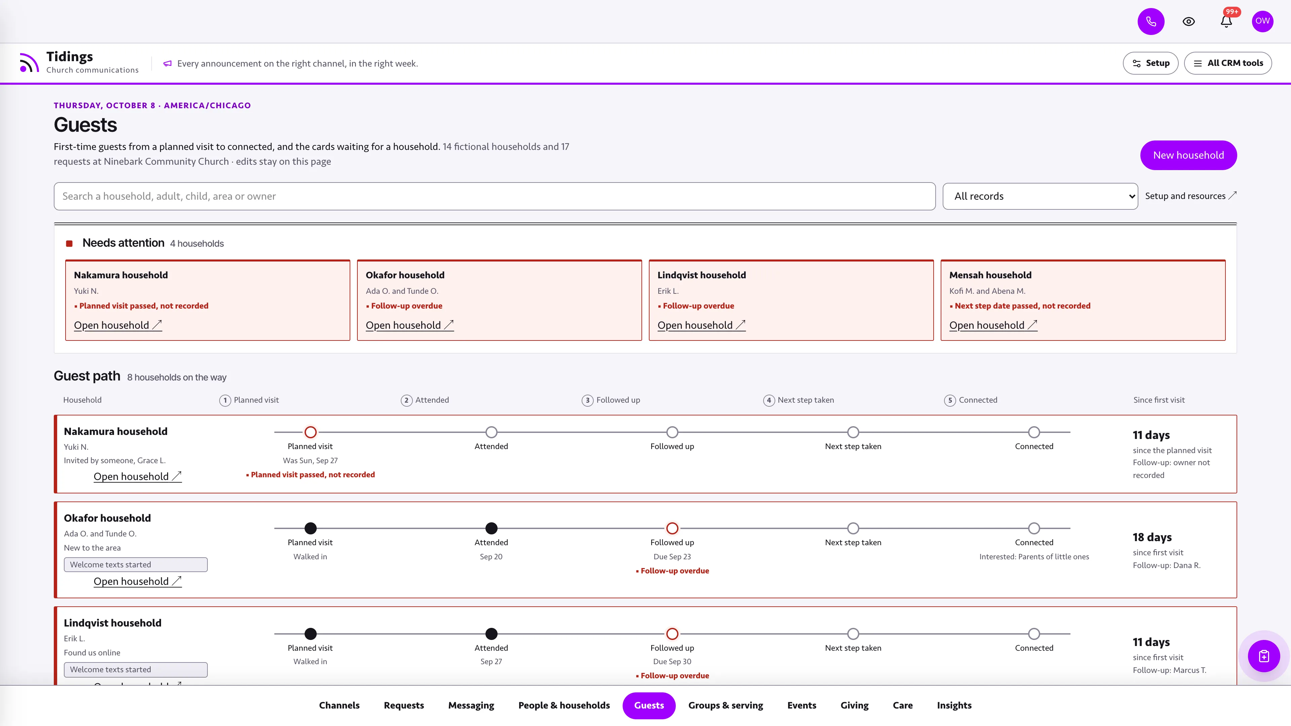Focus the household search field
This screenshot has width=1291, height=726.
point(494,196)
